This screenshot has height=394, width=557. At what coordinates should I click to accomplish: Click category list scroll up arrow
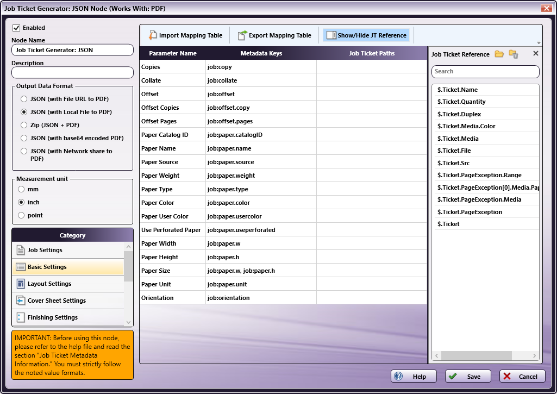coord(129,247)
